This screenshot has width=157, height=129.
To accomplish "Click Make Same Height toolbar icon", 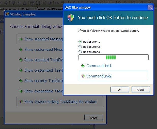I will click(x=38, y=3).
